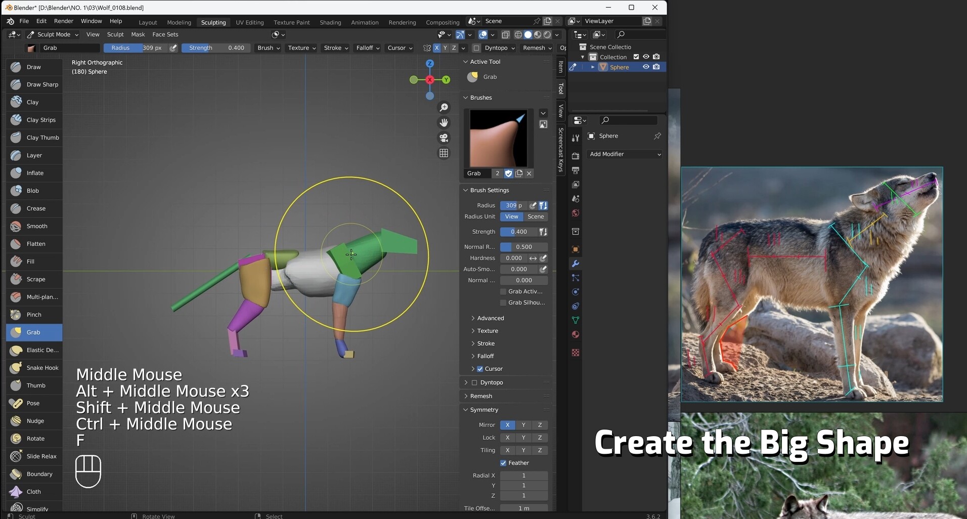Switch to the Shading workspace tab

(x=330, y=22)
